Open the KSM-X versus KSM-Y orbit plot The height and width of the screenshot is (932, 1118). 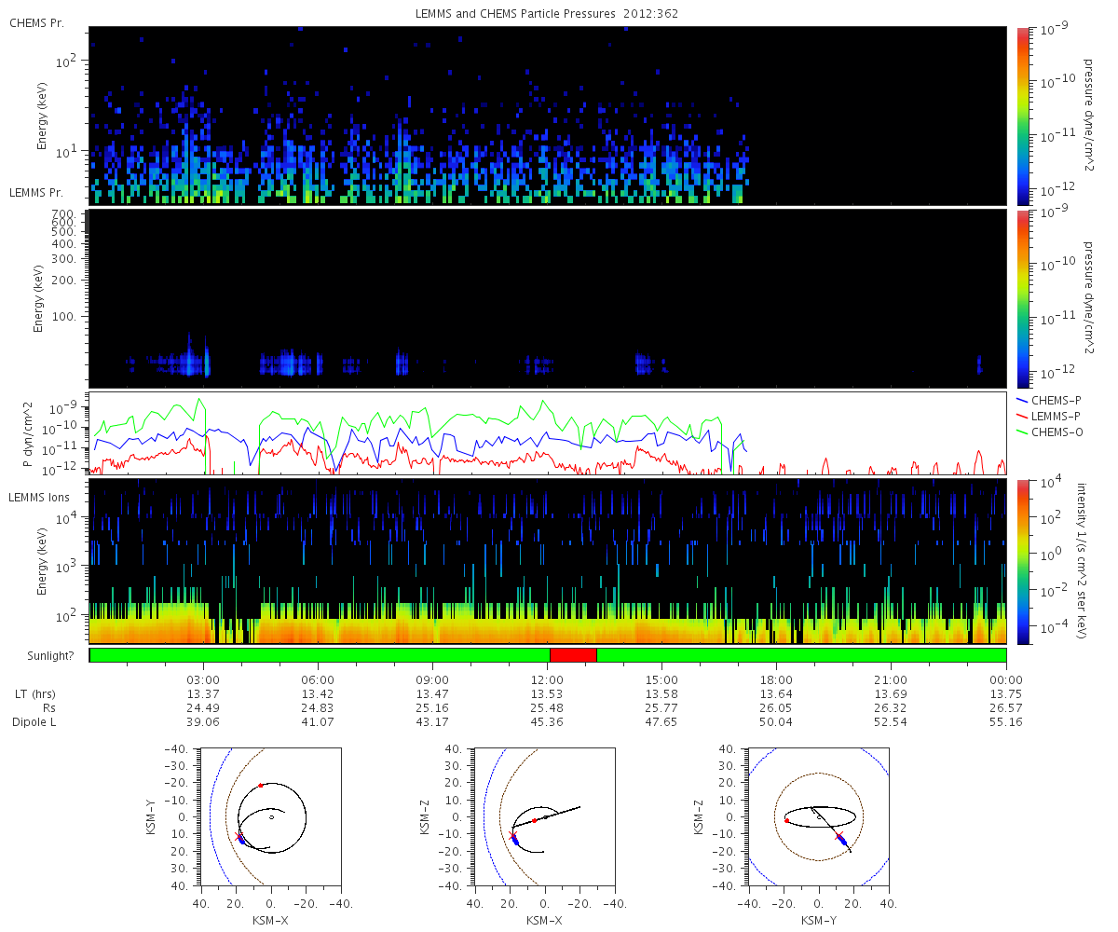point(270,816)
